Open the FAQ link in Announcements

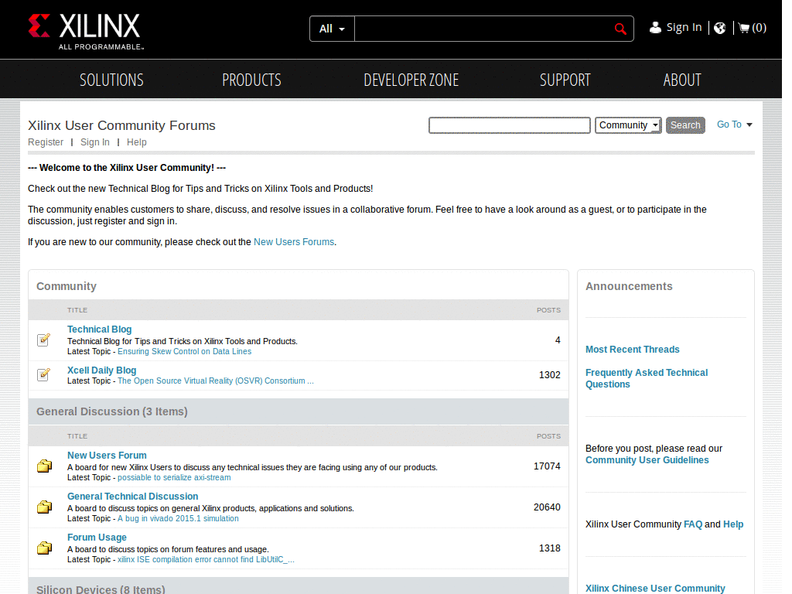click(693, 524)
